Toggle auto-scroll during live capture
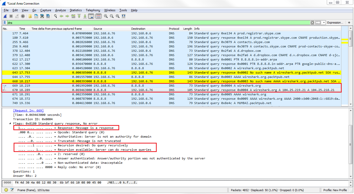This screenshot has width=354, height=194. tap(91, 16)
